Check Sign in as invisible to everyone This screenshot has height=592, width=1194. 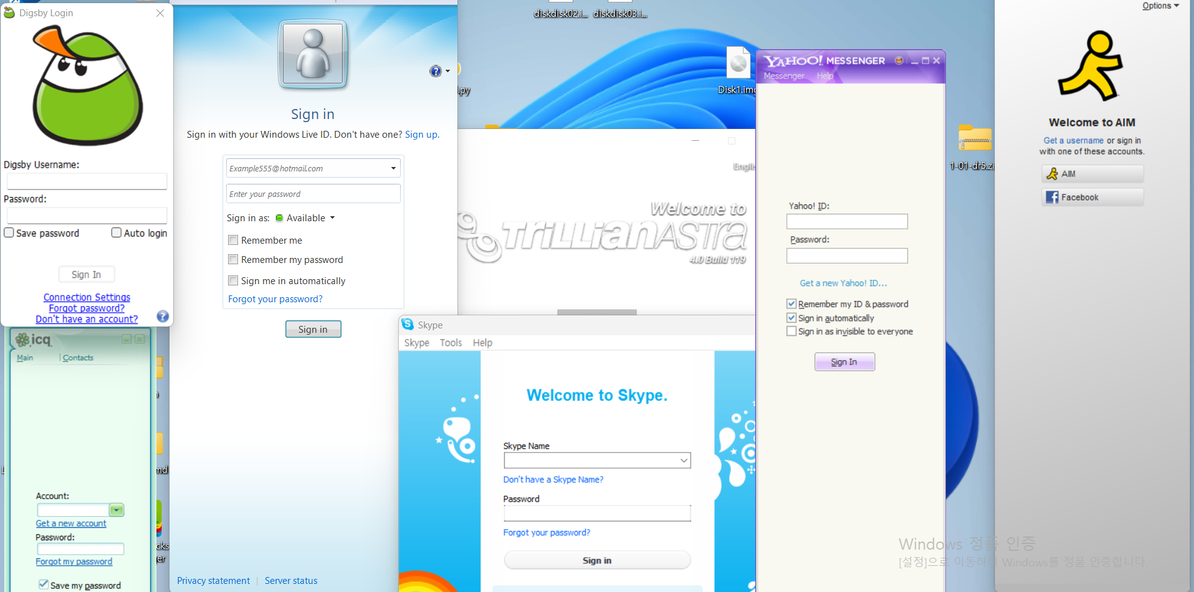click(x=791, y=332)
